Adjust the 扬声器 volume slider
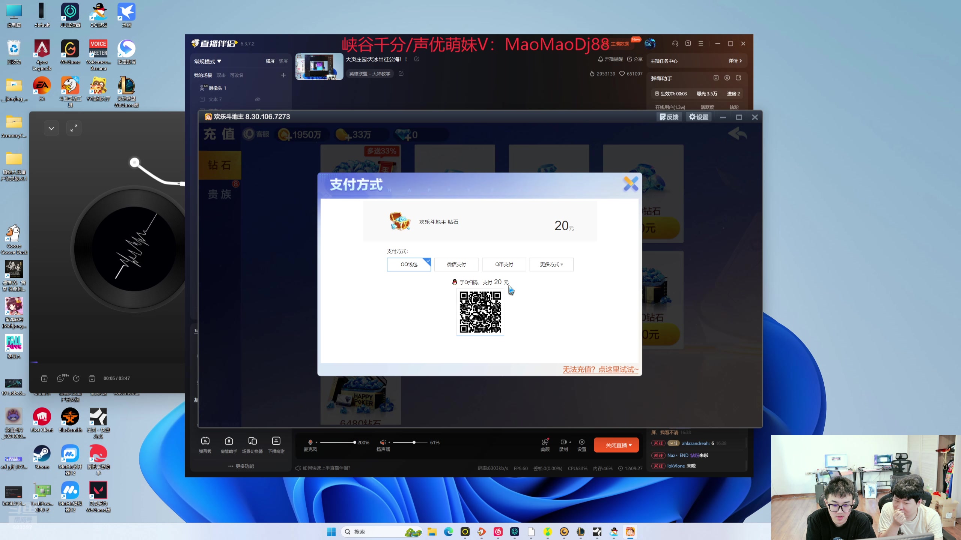Image resolution: width=961 pixels, height=540 pixels. click(x=410, y=442)
